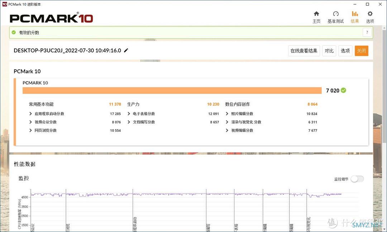Click the 生产力 heading
The image size is (387, 232).
pos(133,104)
